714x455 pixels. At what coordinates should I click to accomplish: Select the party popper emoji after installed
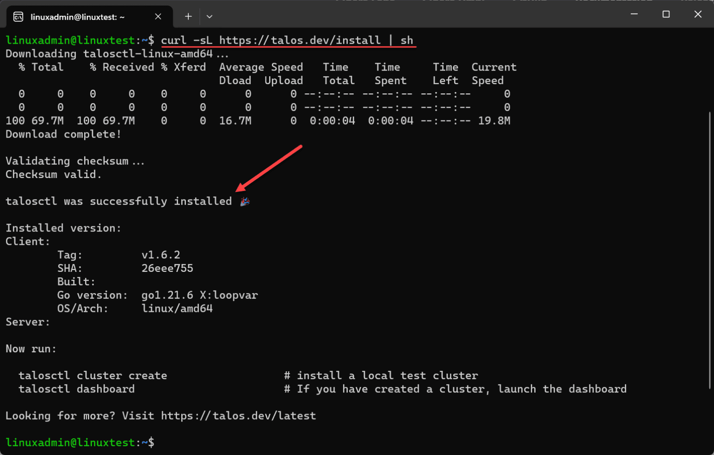pos(245,201)
